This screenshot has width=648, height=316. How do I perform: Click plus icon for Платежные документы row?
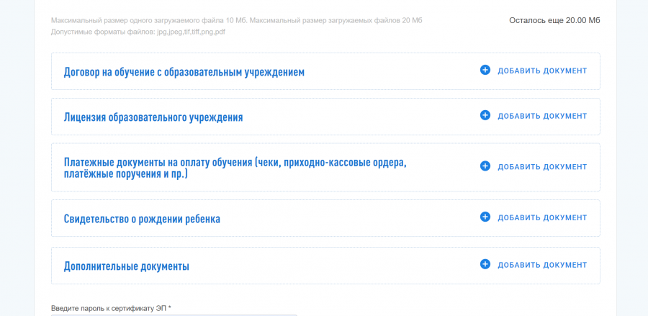(485, 166)
